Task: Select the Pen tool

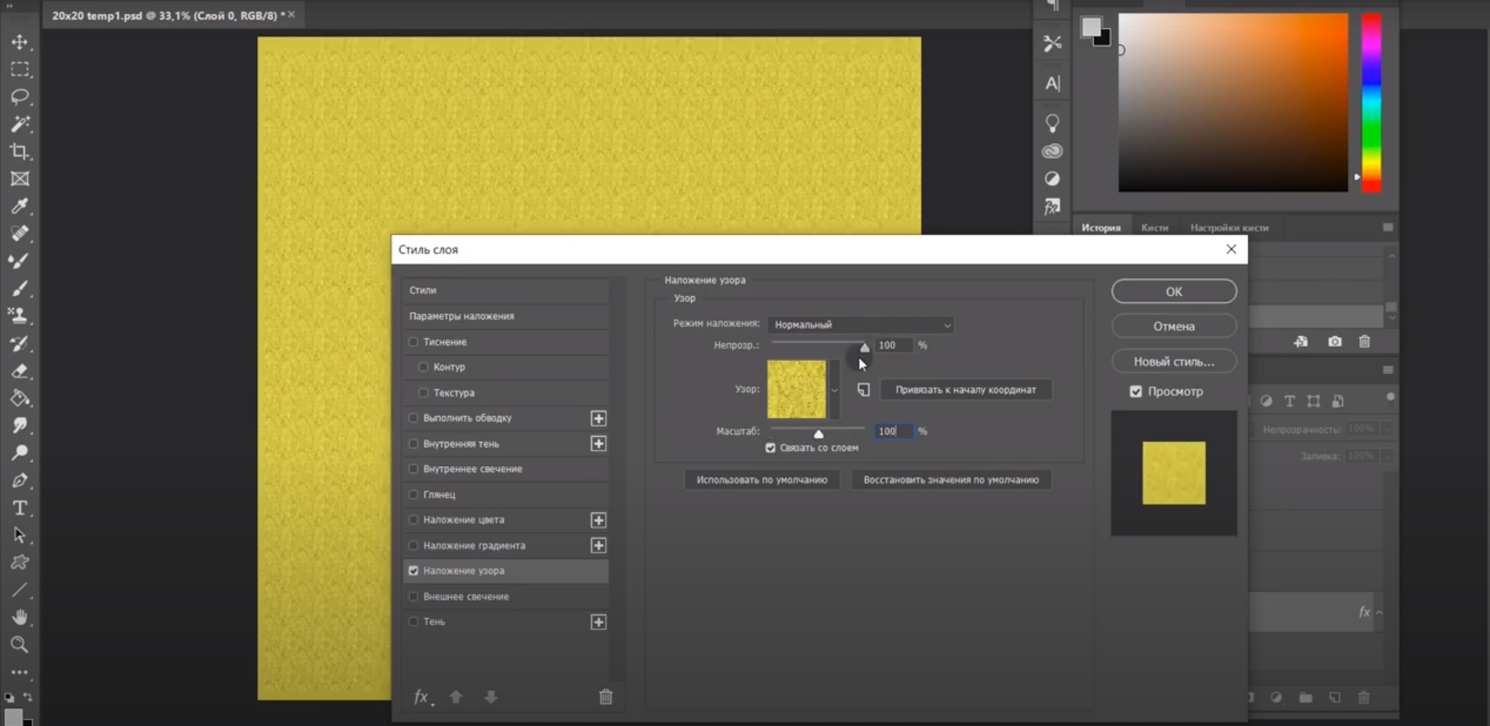Action: [x=20, y=480]
